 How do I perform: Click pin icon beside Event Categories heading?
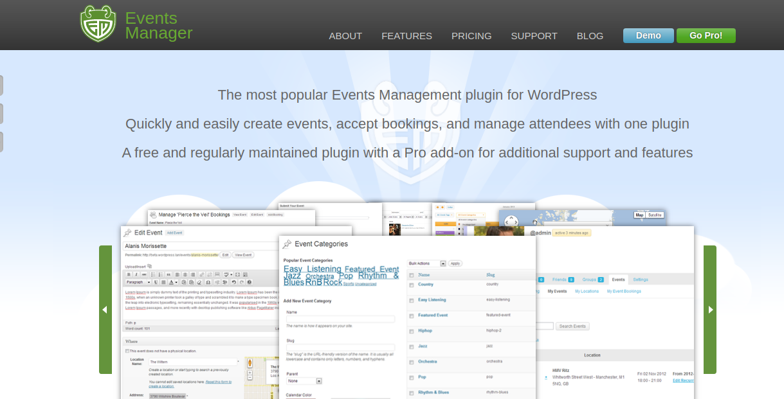point(287,244)
